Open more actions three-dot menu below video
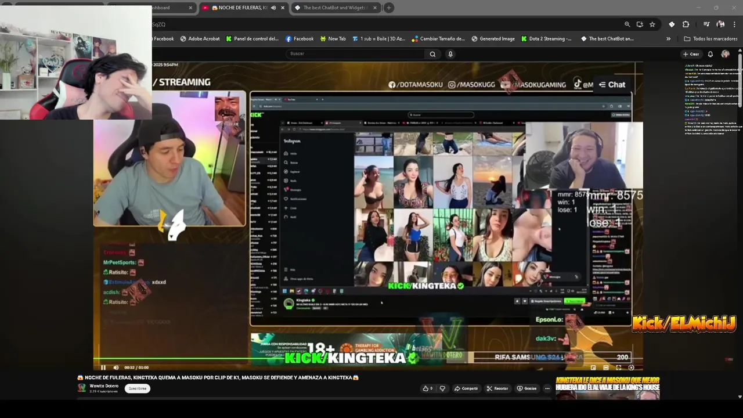This screenshot has width=743, height=418. [547, 388]
